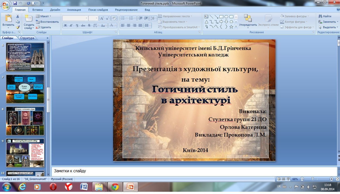Select the Format Painter brush

(18, 27)
